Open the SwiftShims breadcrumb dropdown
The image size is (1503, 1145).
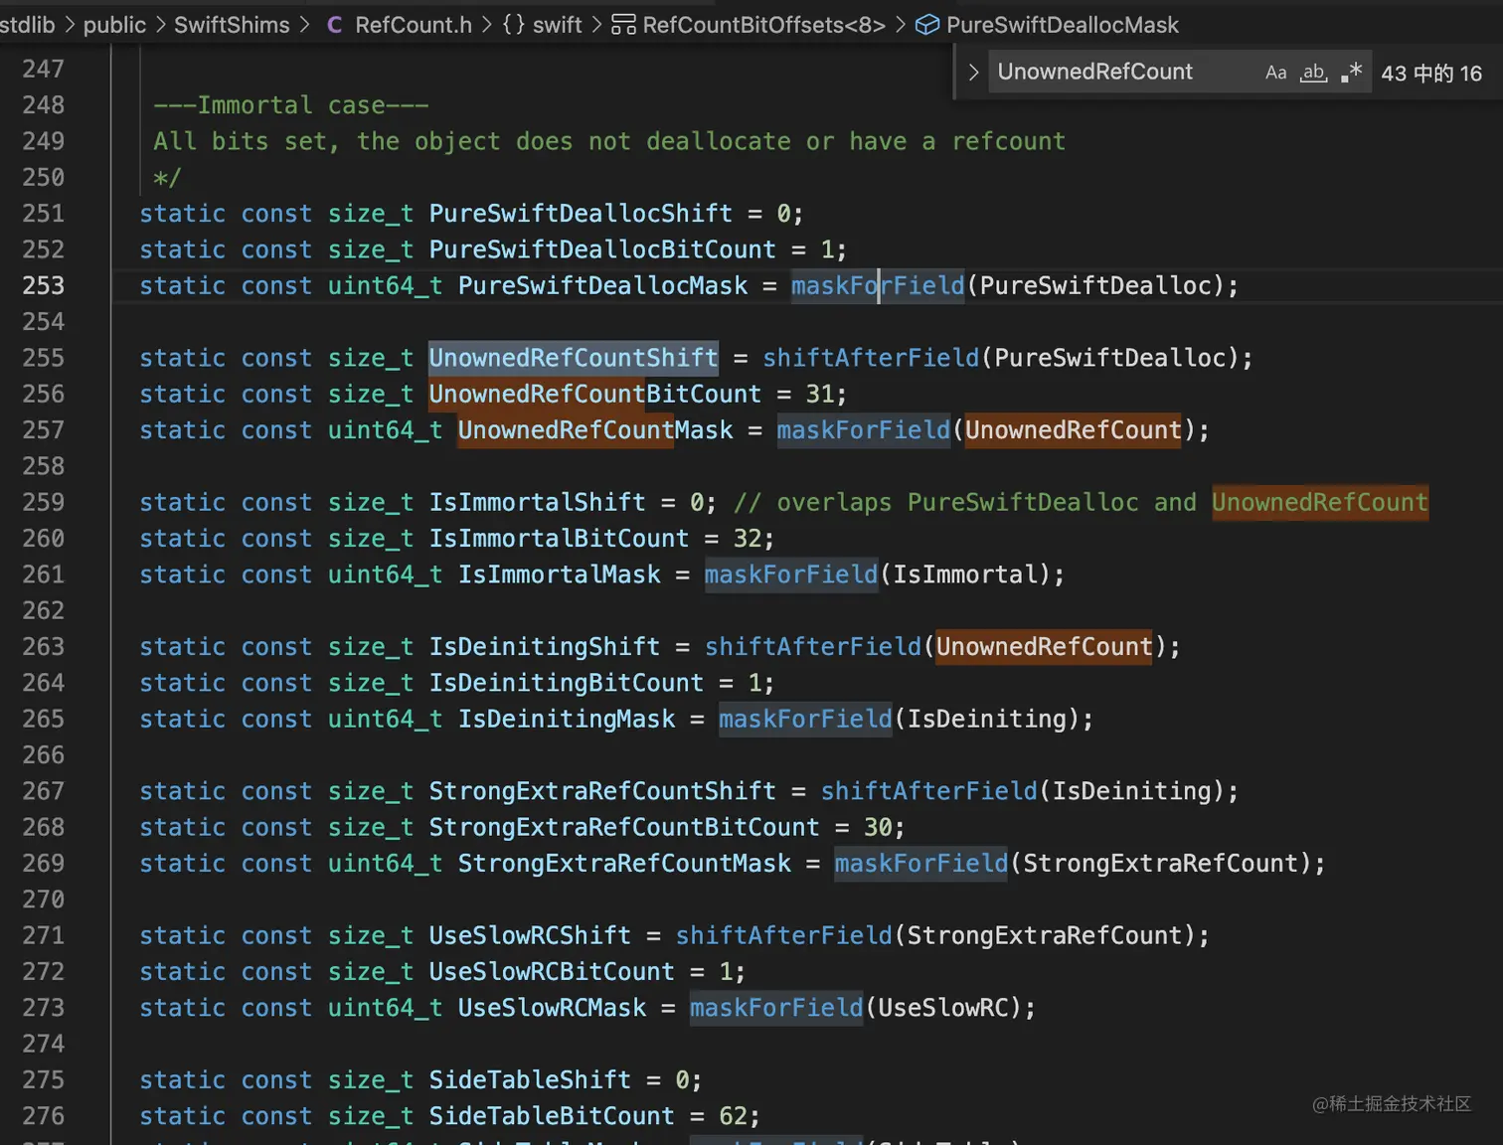pos(231,25)
